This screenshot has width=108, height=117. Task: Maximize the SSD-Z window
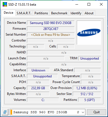tap(89, 4)
